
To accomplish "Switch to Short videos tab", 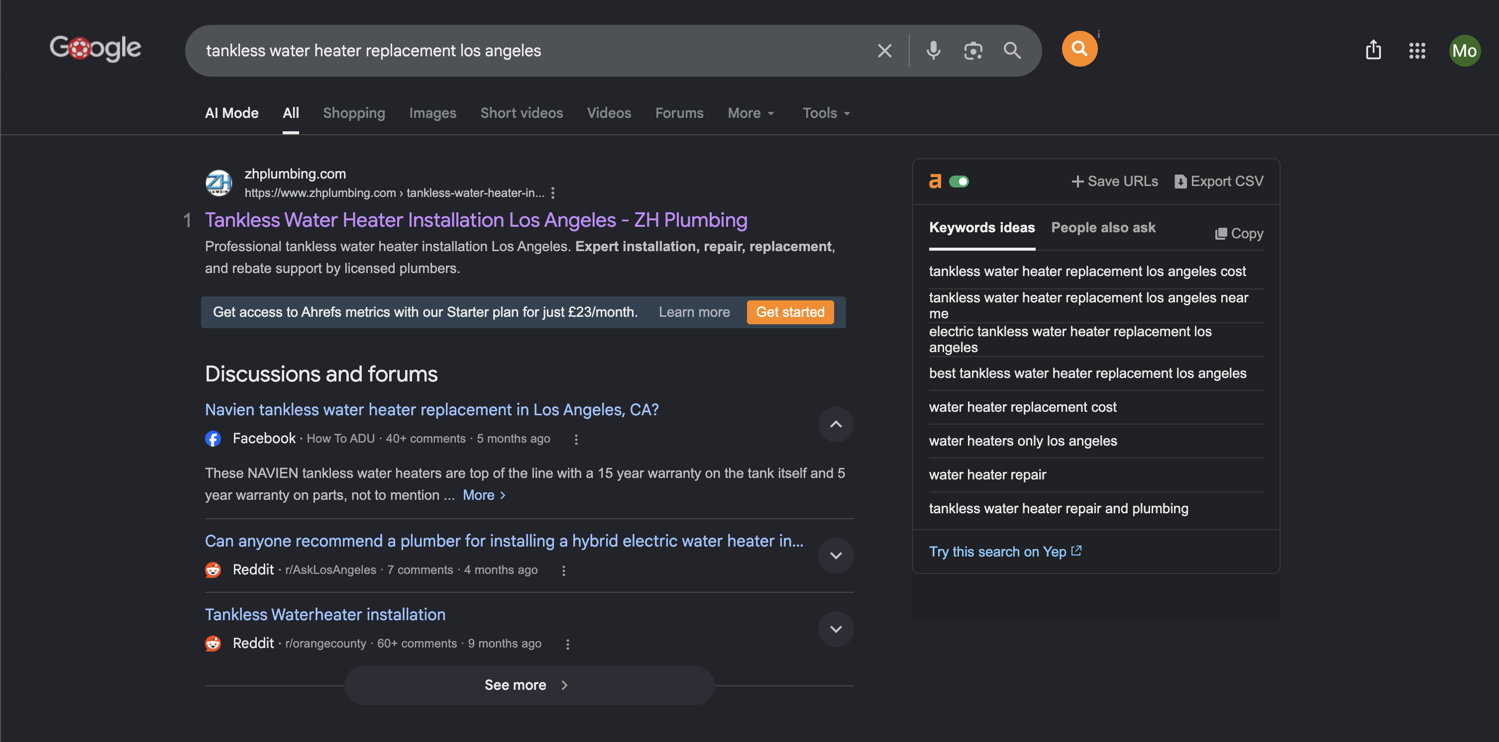I will pyautogui.click(x=522, y=113).
